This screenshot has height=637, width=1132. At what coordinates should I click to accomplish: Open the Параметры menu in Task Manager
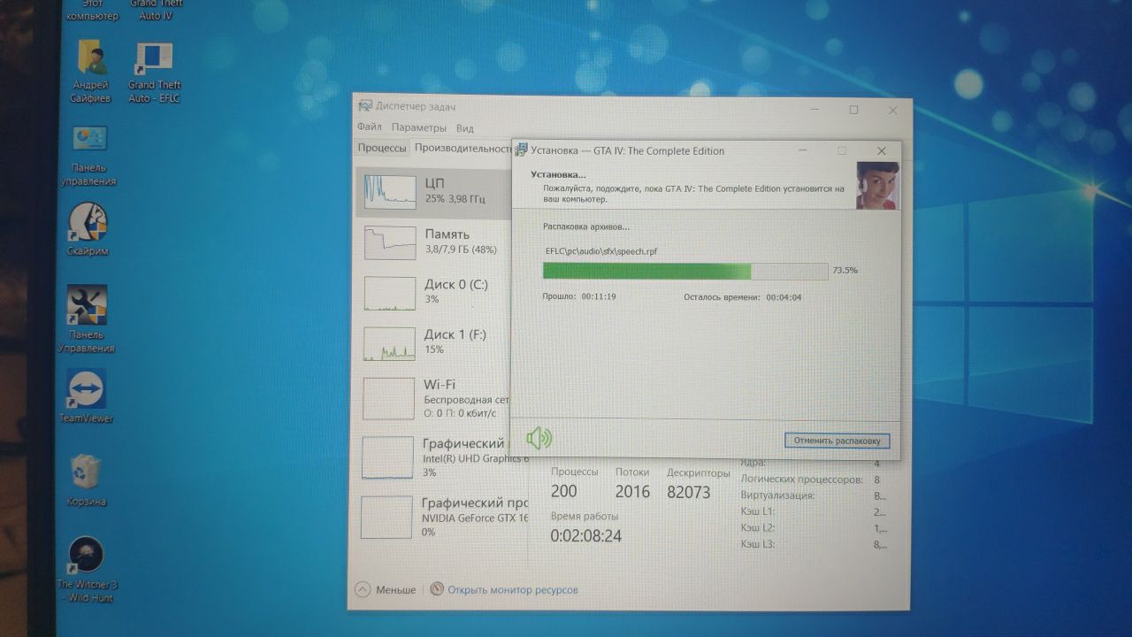(419, 127)
